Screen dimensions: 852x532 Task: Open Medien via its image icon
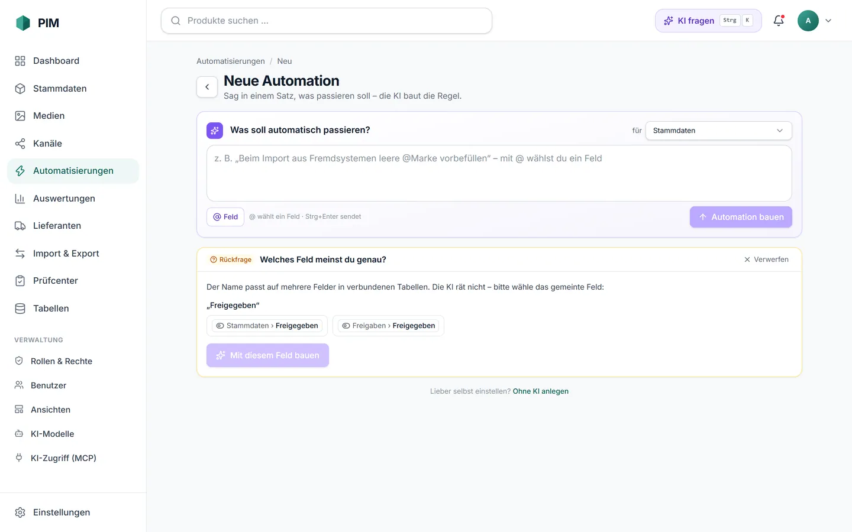(20, 116)
